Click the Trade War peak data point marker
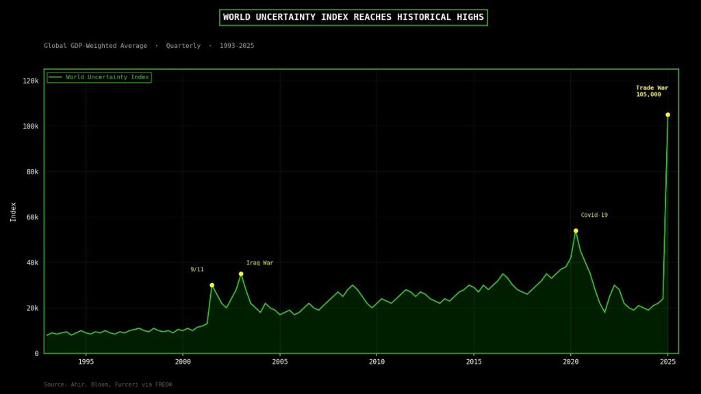 (667, 115)
